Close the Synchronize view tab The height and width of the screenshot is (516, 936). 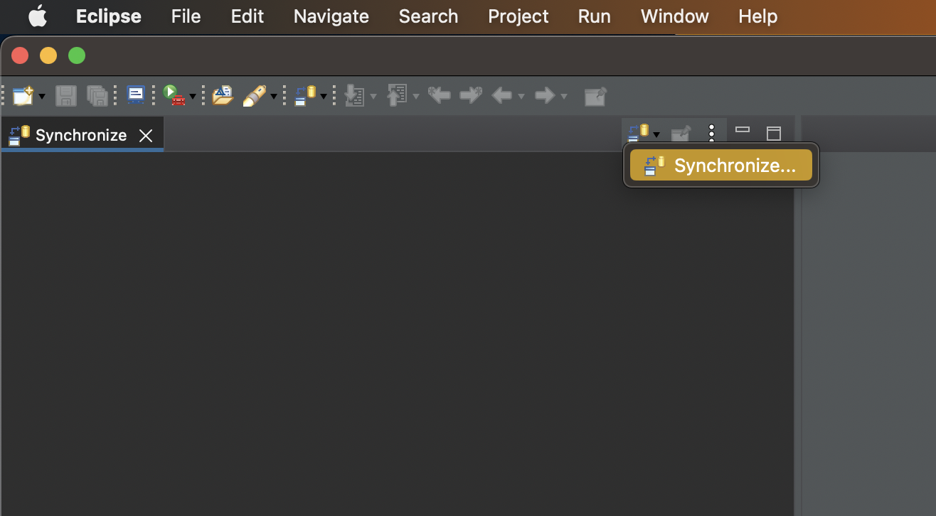tap(146, 136)
